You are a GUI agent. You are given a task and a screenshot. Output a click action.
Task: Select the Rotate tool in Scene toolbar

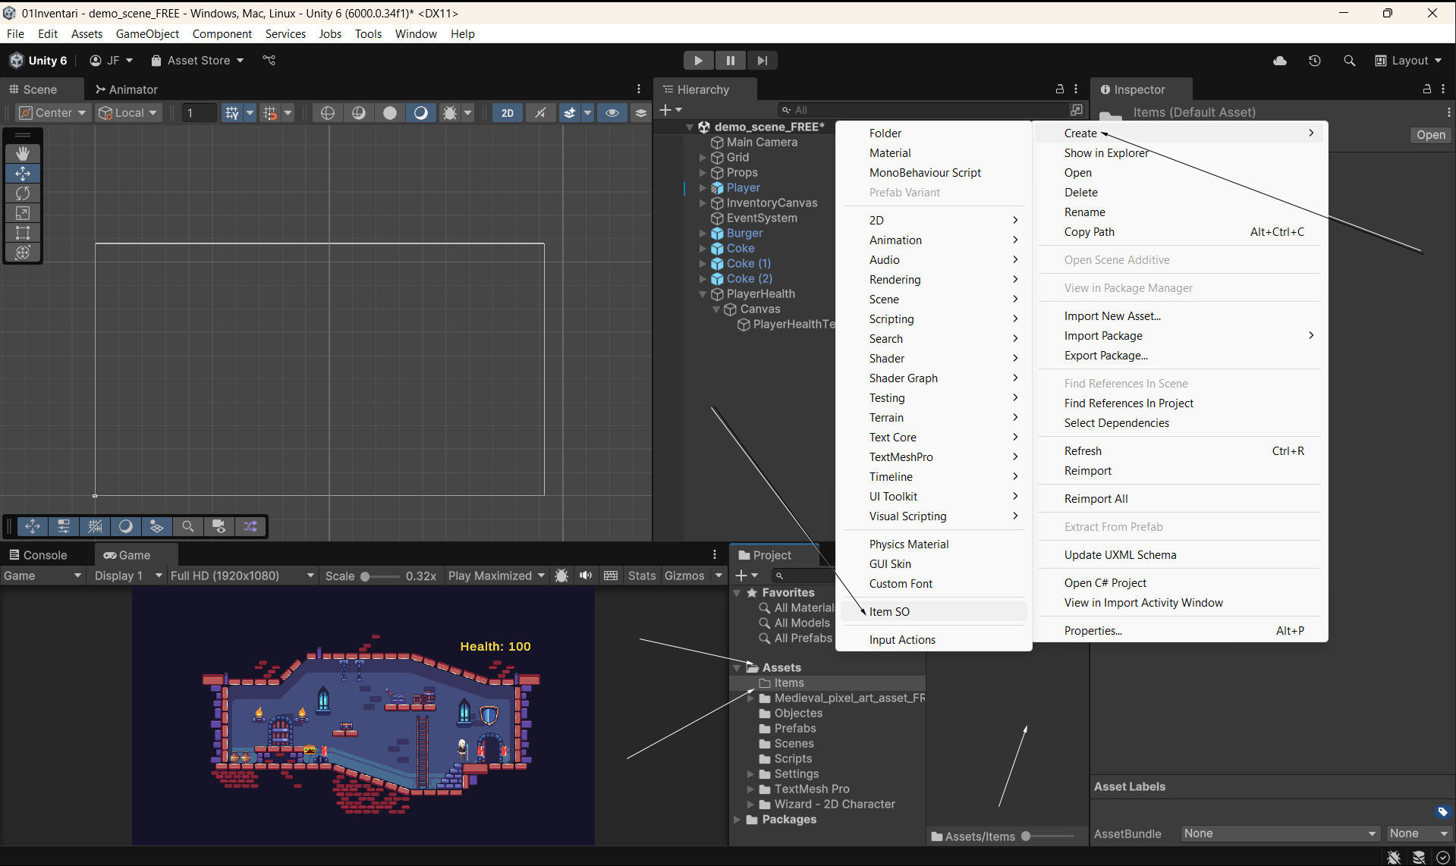[23, 193]
